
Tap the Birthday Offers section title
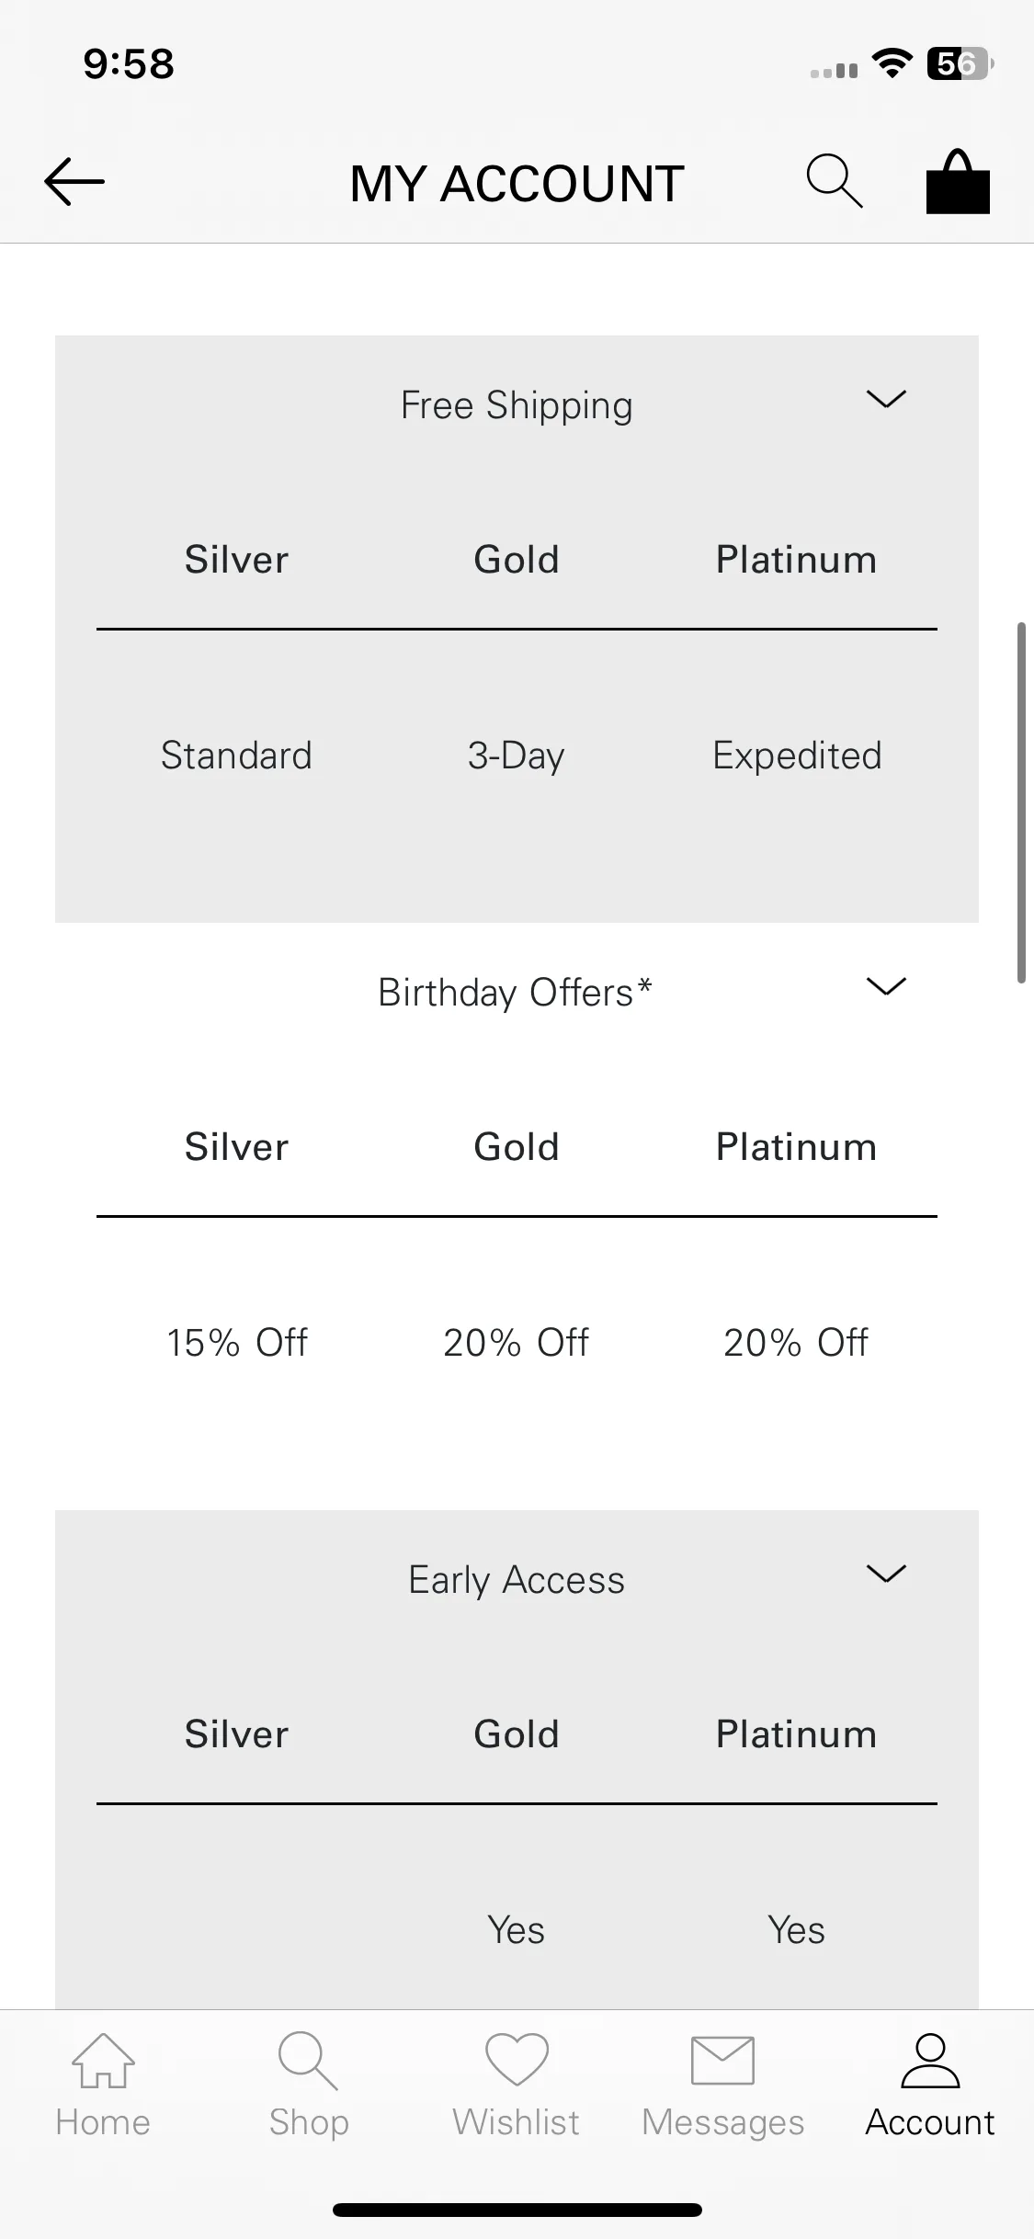point(516,993)
